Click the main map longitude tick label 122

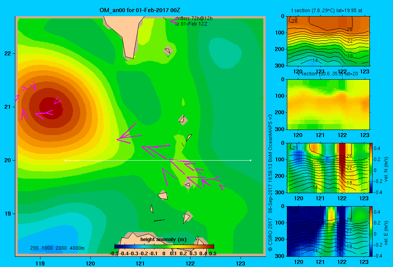[x=190, y=263]
